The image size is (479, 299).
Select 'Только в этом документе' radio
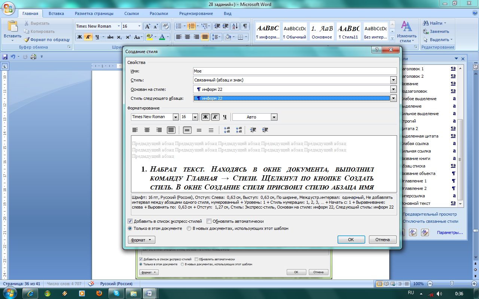[x=130, y=228]
